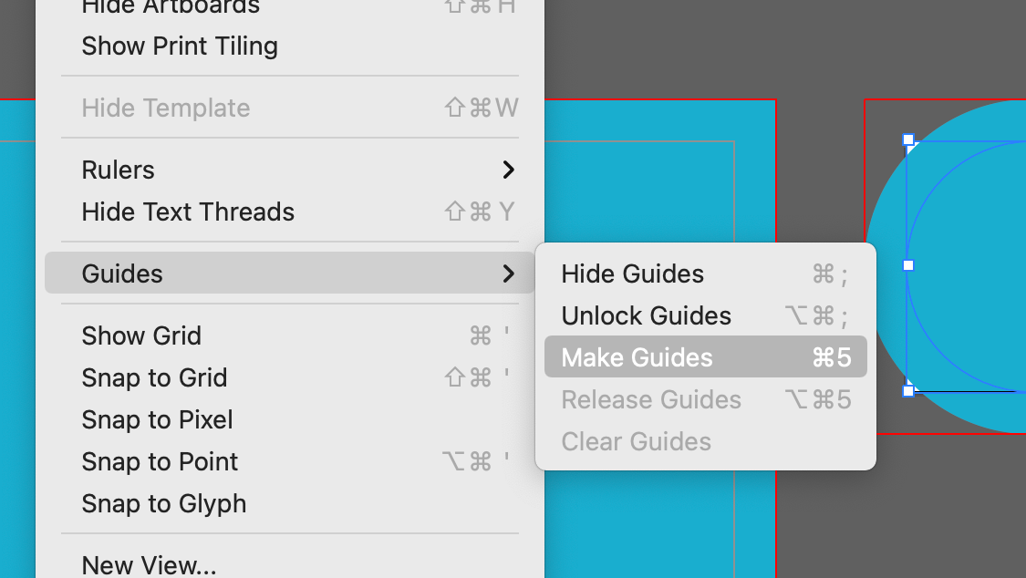The width and height of the screenshot is (1026, 578).
Task: Click the middle-left selection handle
Action: tap(908, 265)
